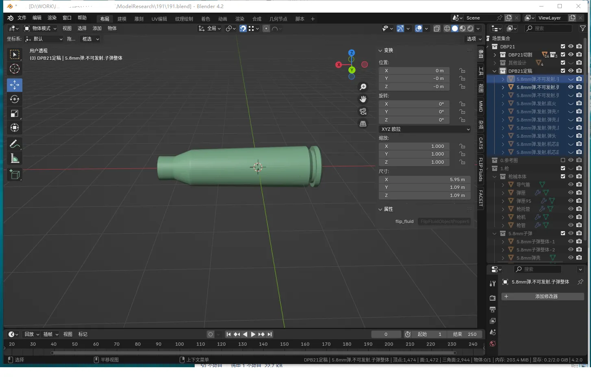Viewport: 591px width, 392px height.
Task: Select the Move tool in the left toolbar
Action: point(15,85)
